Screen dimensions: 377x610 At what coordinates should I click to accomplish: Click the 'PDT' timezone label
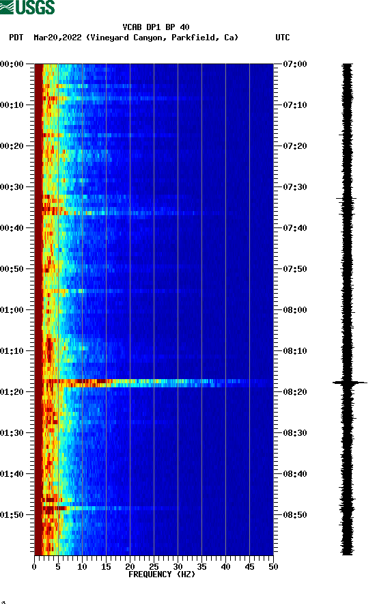[16, 38]
